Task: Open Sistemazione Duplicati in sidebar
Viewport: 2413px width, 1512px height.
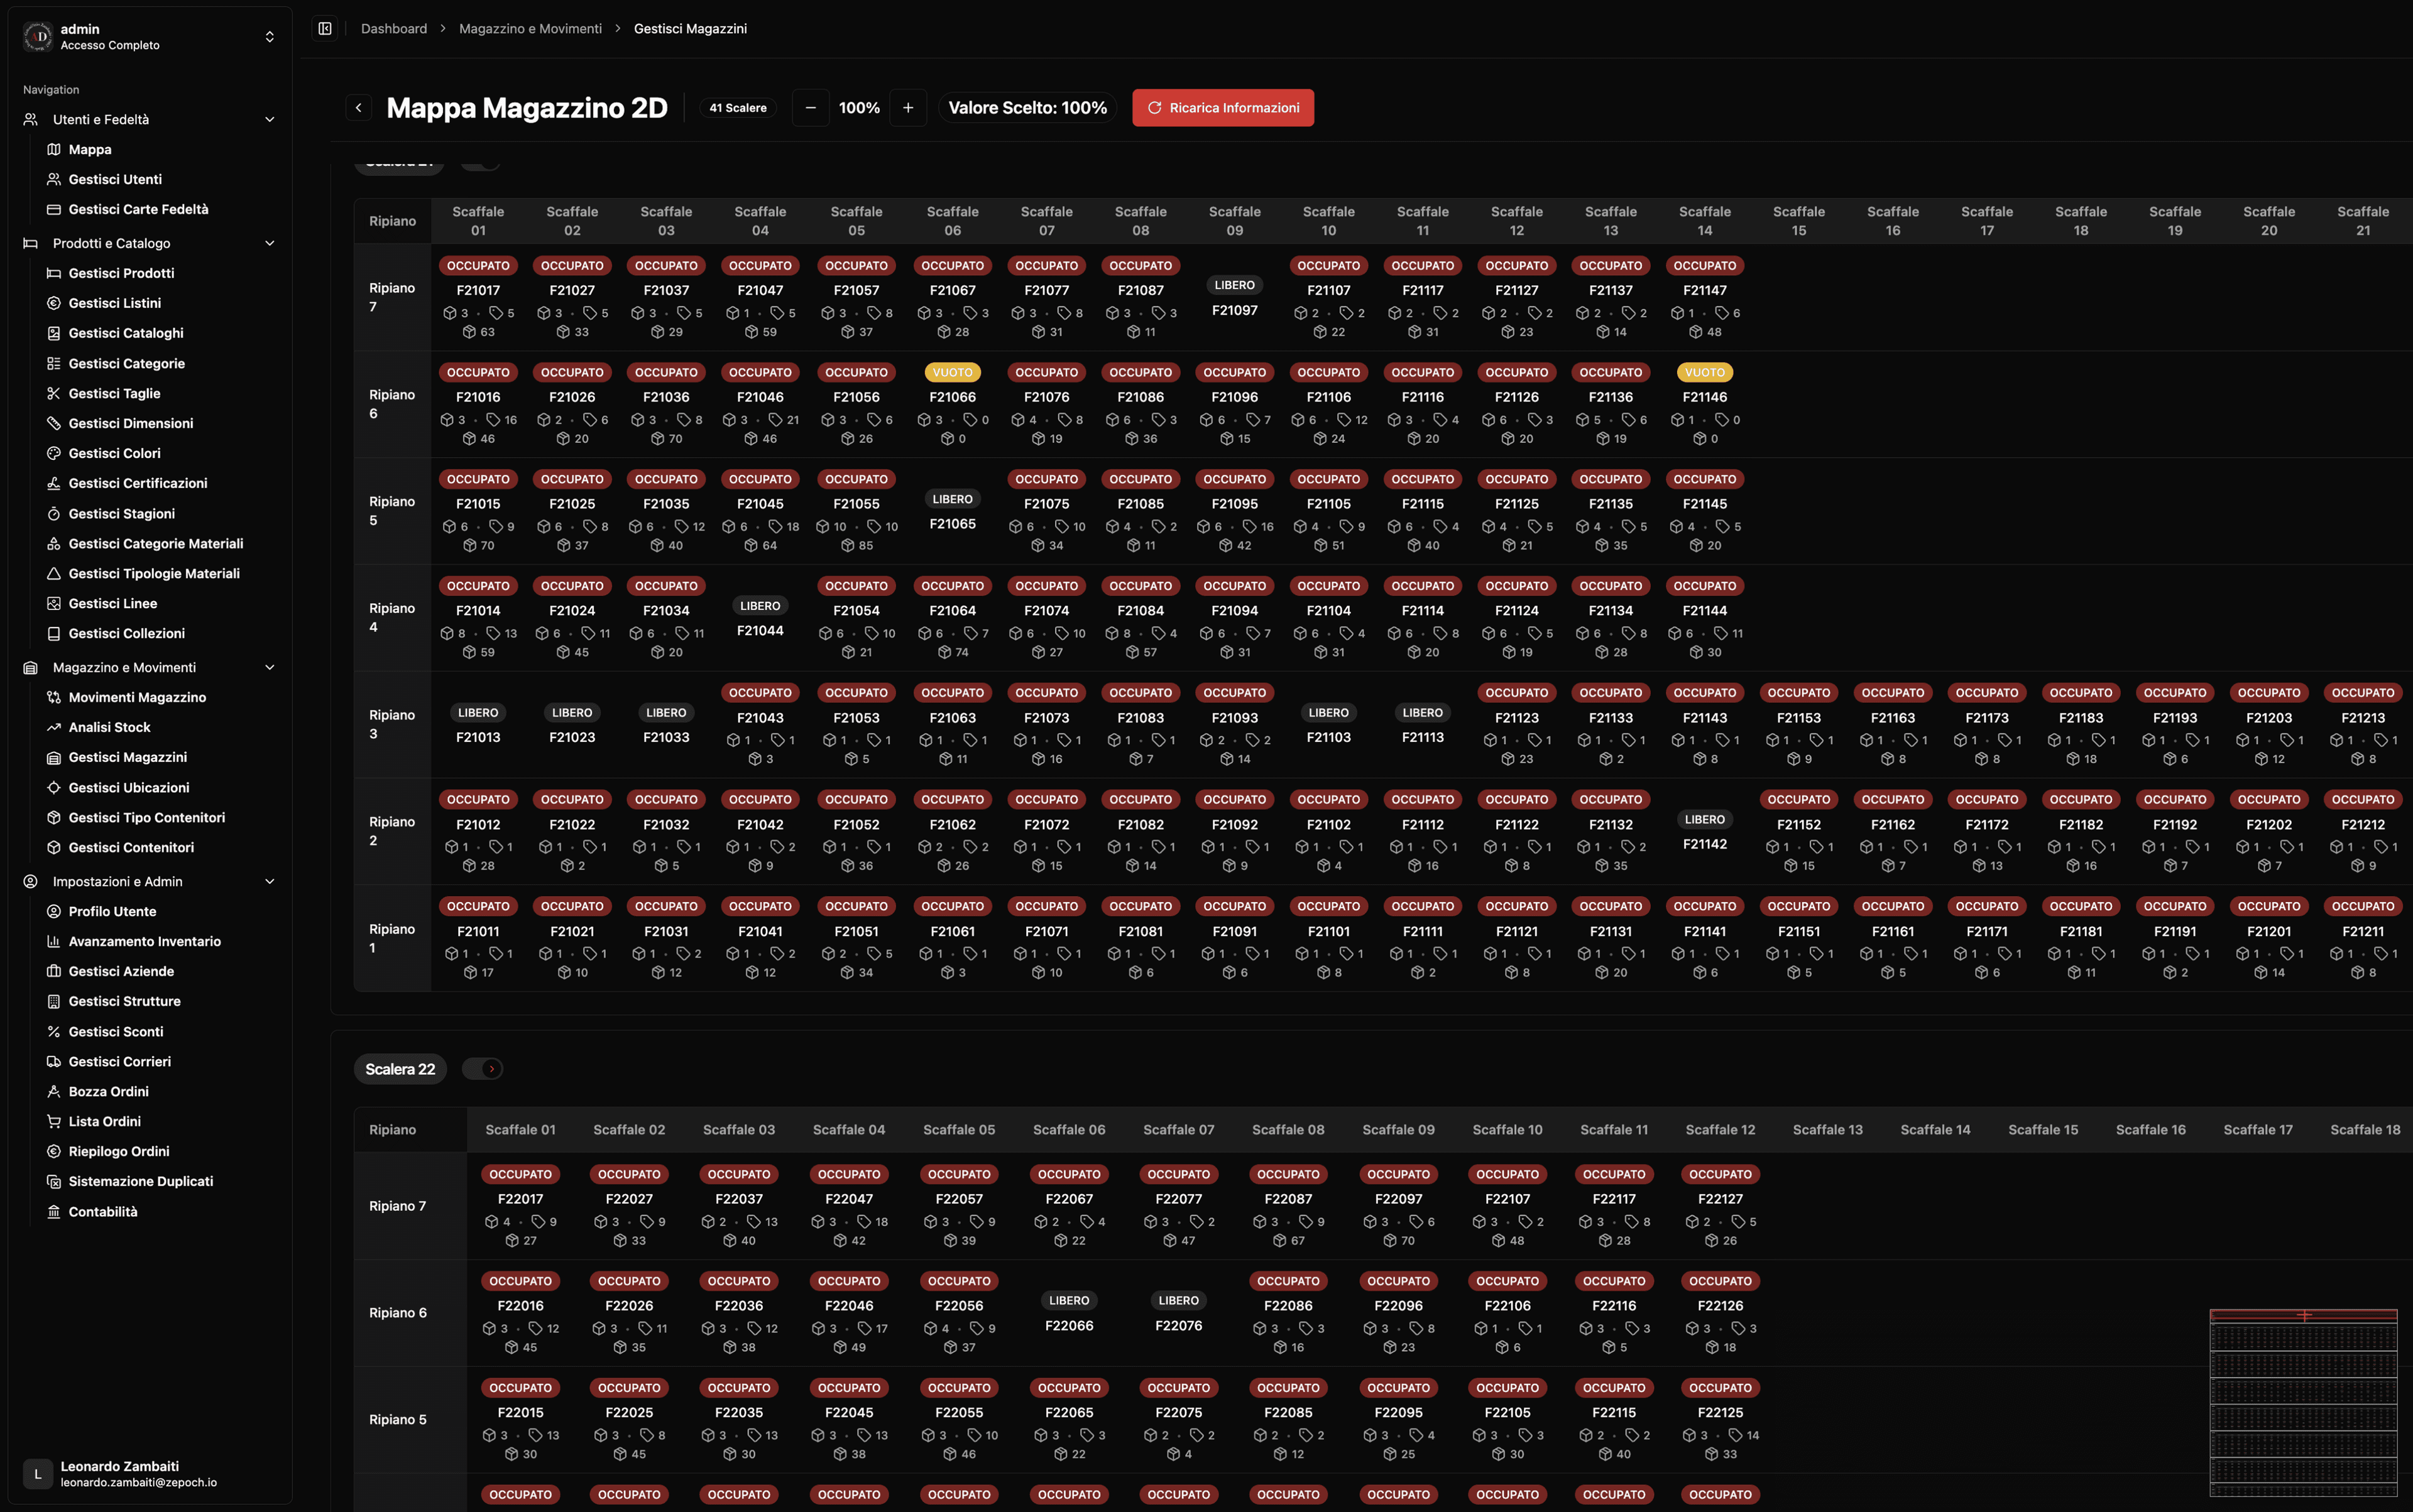Action: [x=140, y=1181]
